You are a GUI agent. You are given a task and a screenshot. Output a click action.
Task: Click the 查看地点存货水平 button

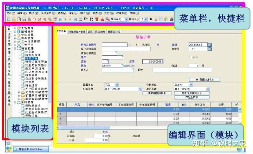pos(192,93)
